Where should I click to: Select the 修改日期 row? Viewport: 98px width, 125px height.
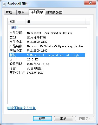(x=47, y=64)
